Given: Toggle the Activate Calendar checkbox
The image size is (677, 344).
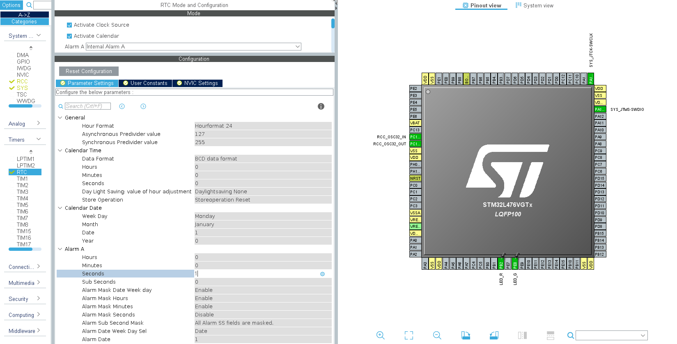Looking at the screenshot, I should 69,36.
